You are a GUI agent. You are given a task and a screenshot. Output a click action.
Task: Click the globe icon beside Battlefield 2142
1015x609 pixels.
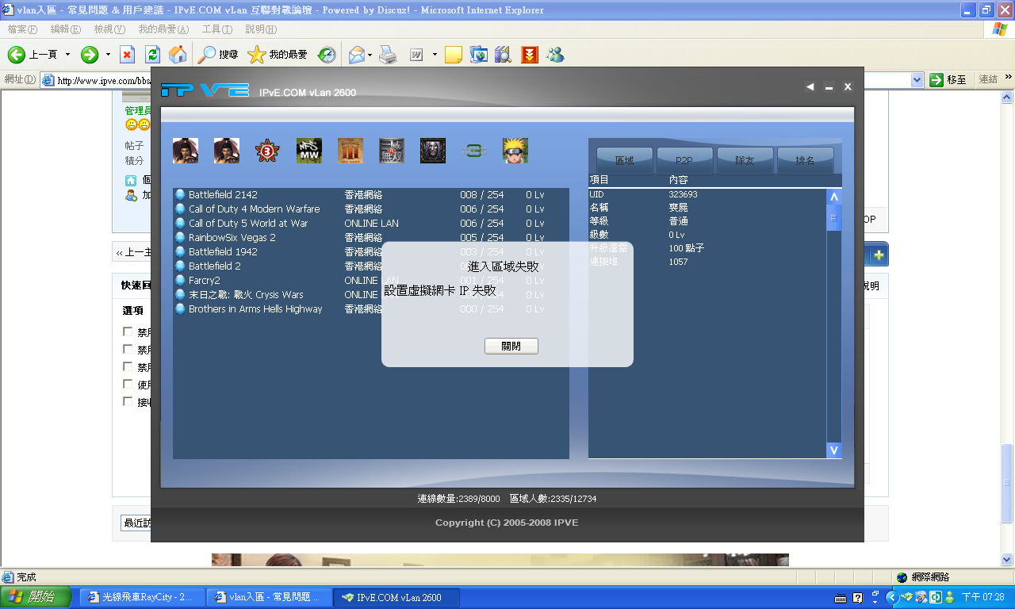pos(180,194)
